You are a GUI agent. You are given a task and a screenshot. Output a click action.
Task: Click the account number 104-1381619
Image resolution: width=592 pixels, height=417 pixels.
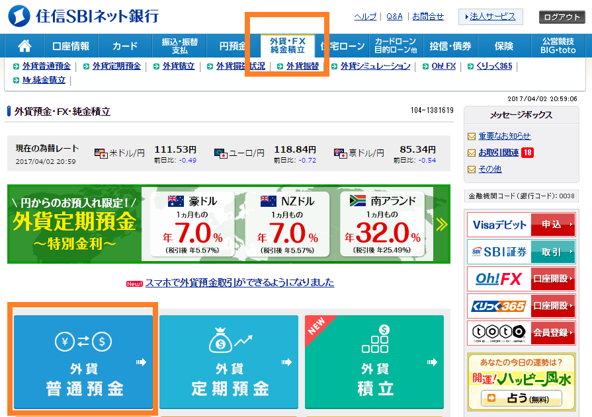432,110
